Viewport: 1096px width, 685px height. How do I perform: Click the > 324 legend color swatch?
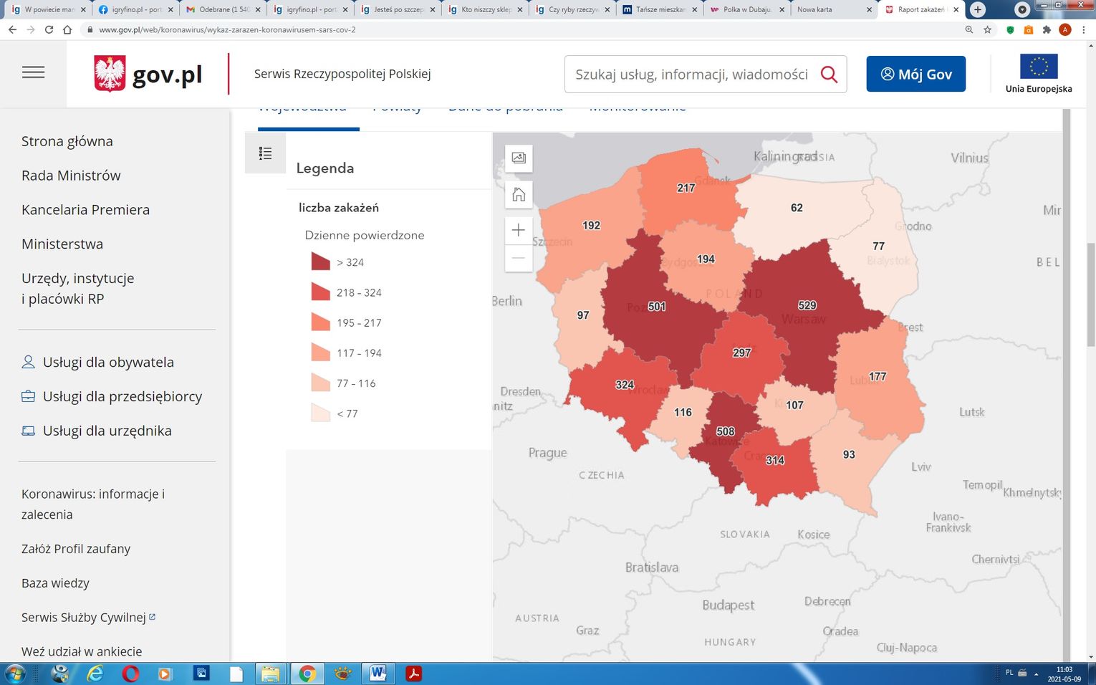coord(320,262)
